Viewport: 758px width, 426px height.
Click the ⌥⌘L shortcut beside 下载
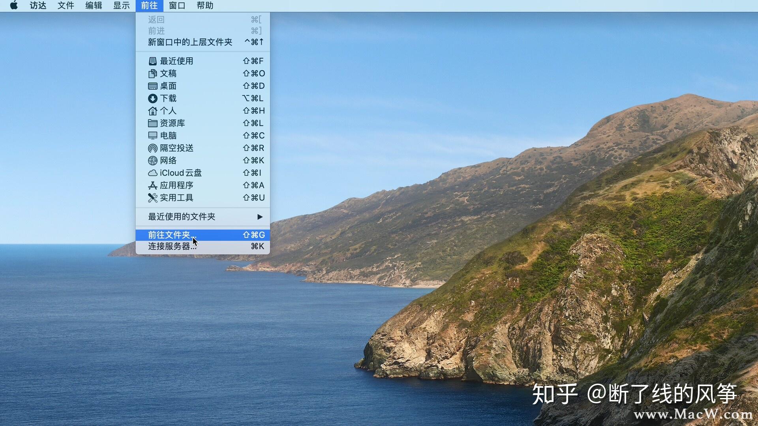coord(253,99)
